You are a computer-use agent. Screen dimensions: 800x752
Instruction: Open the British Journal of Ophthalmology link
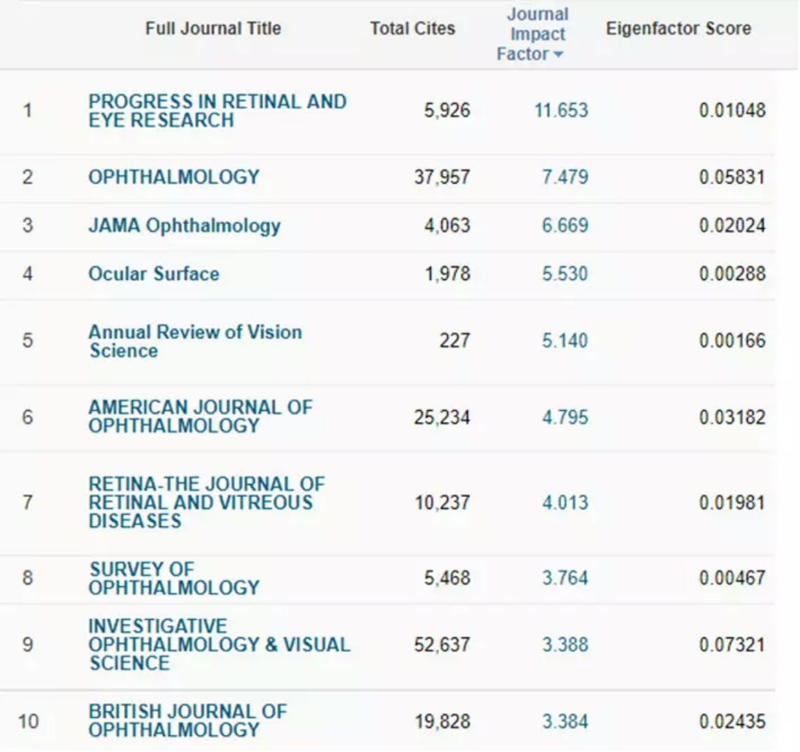(x=188, y=721)
